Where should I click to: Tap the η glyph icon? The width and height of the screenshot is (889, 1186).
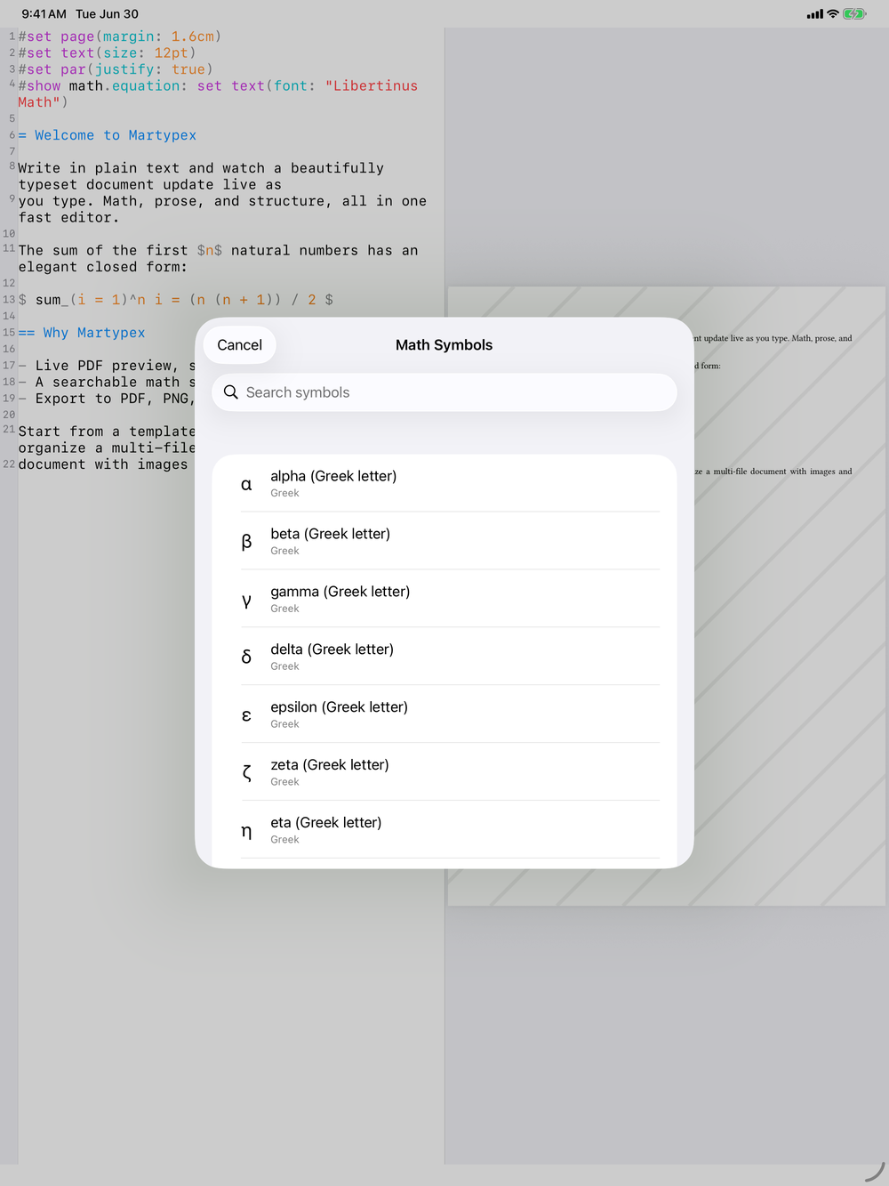pos(246,832)
